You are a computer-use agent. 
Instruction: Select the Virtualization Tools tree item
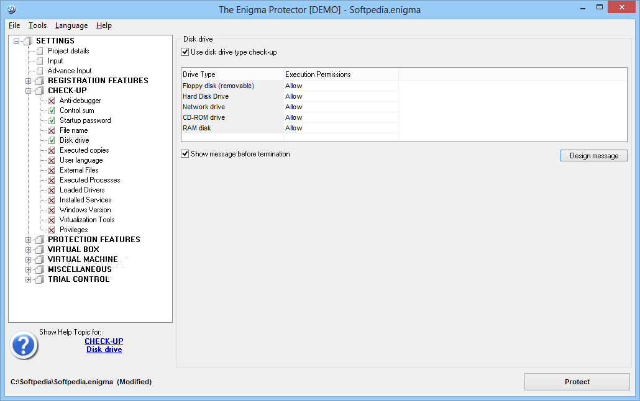point(87,220)
